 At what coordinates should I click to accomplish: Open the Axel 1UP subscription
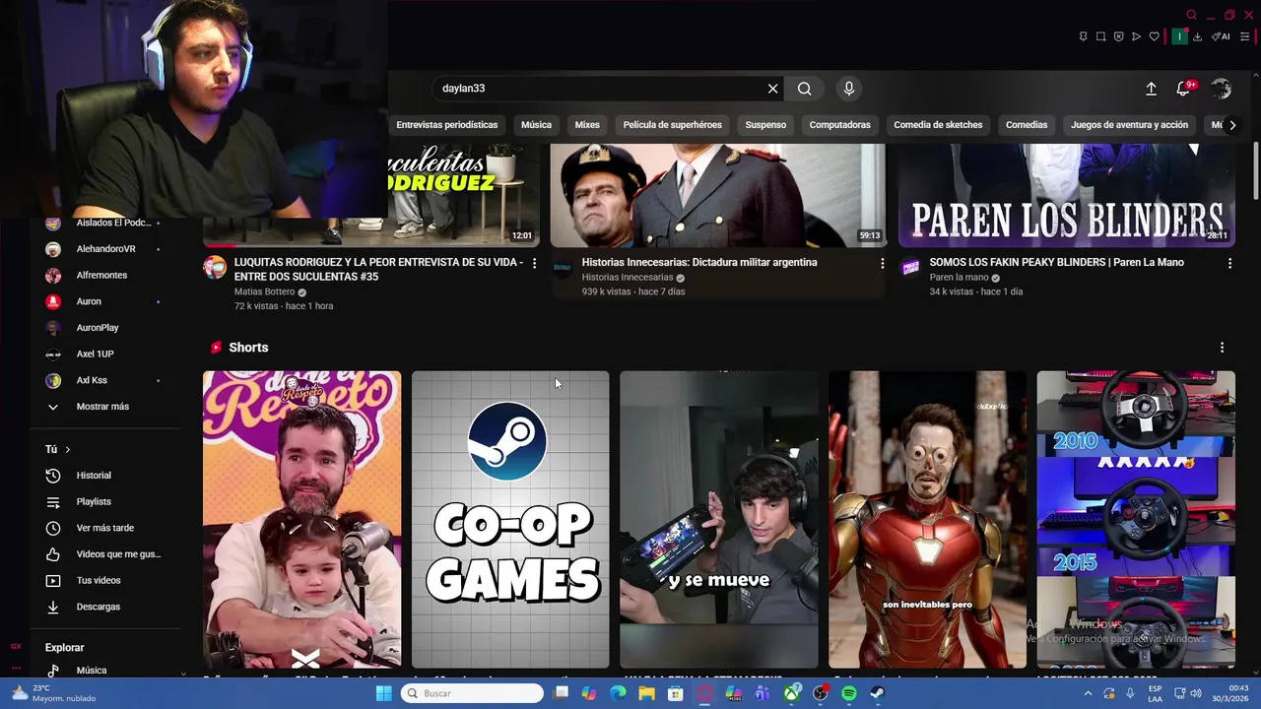tap(95, 354)
